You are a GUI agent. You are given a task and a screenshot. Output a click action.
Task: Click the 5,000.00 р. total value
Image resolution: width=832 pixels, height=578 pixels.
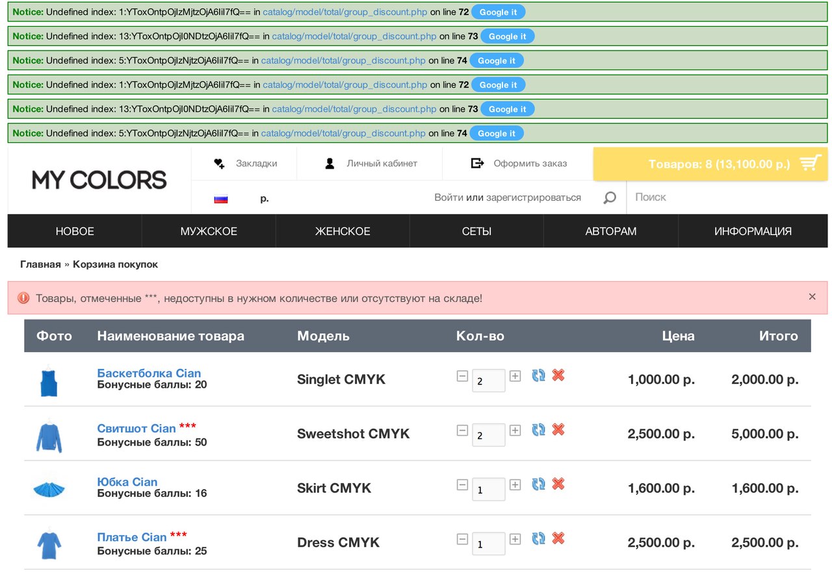coord(764,434)
